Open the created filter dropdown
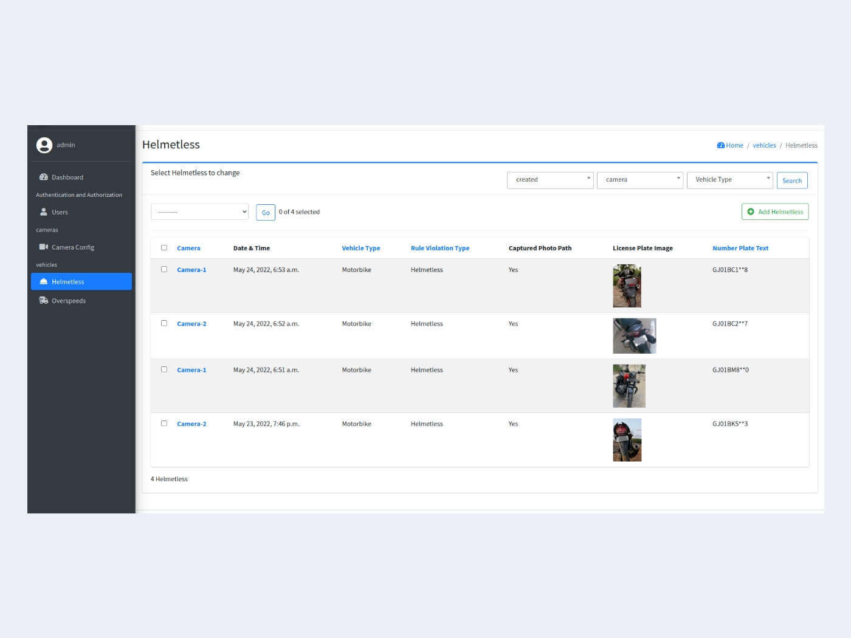851x638 pixels. click(550, 180)
